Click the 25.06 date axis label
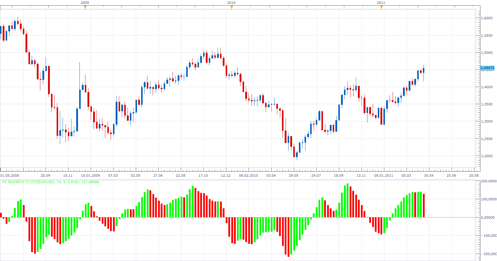The height and width of the screenshot is (261, 497). click(x=451, y=175)
